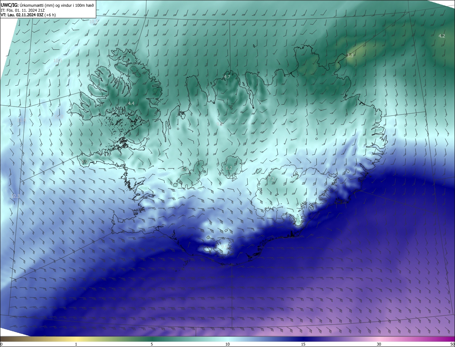Click the 4.2 value label on the map
This screenshot has width=455, height=347.
coord(441,36)
